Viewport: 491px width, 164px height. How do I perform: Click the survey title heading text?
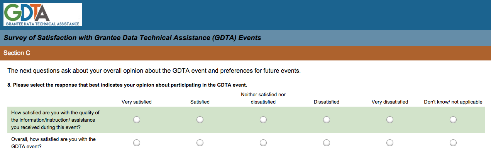click(x=132, y=38)
